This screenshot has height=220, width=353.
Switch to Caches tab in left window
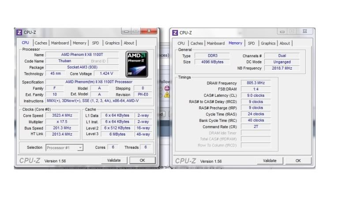pos(41,43)
